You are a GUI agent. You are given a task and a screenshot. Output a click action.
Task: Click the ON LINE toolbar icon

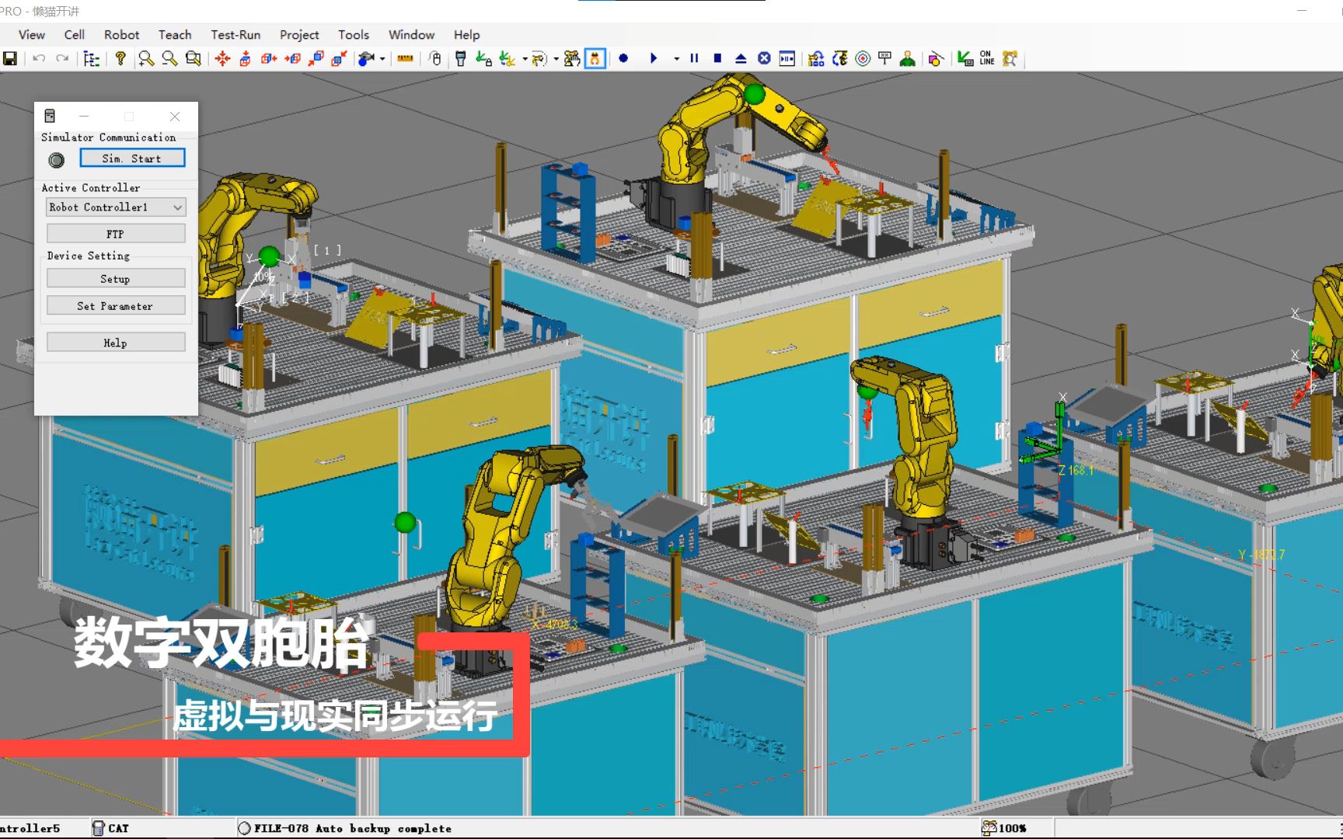(x=987, y=59)
